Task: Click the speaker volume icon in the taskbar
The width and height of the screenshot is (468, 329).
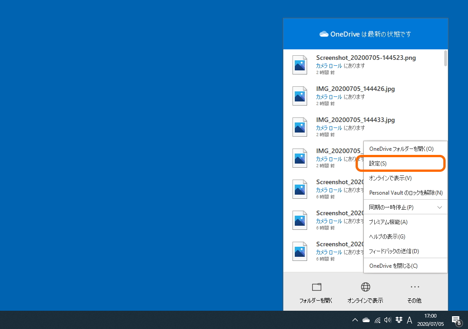Action: pos(388,320)
